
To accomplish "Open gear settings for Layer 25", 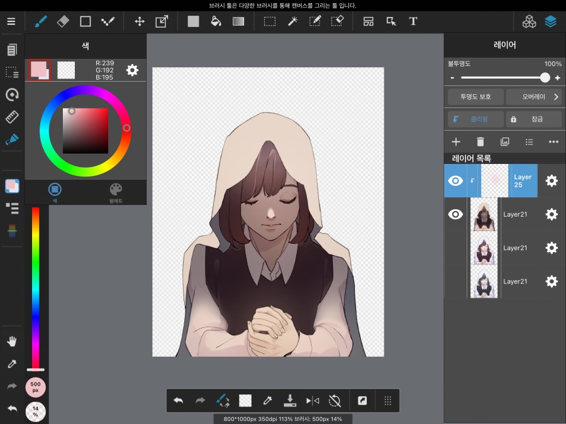I will tap(552, 181).
